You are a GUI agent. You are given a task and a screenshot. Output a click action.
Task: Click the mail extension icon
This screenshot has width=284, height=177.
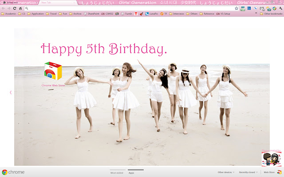pyautogui.click(x=262, y=8)
